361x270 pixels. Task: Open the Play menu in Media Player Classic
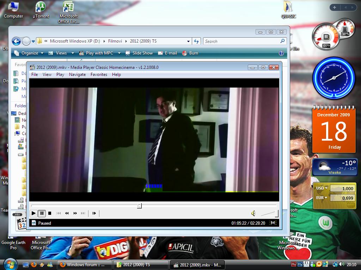click(x=60, y=75)
